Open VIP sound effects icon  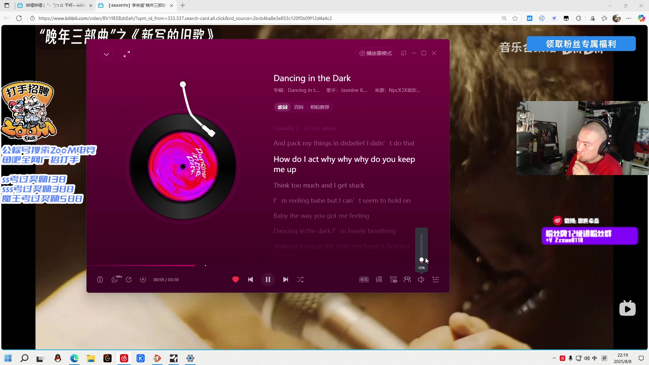[393, 280]
